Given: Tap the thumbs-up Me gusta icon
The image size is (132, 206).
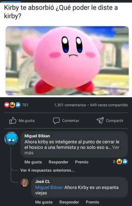Looking at the screenshot, I should (x=13, y=121).
